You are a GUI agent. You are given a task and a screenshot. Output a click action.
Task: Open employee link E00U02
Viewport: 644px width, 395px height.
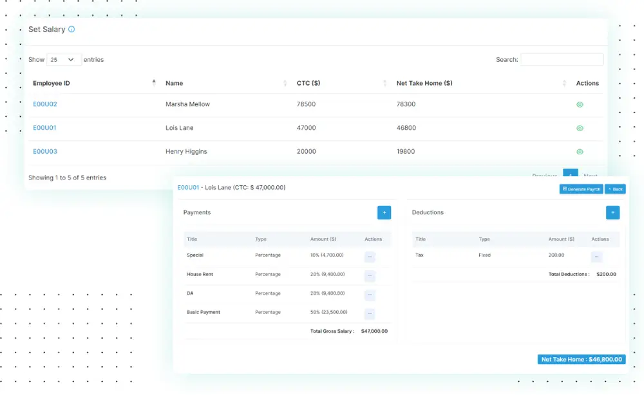(45, 104)
